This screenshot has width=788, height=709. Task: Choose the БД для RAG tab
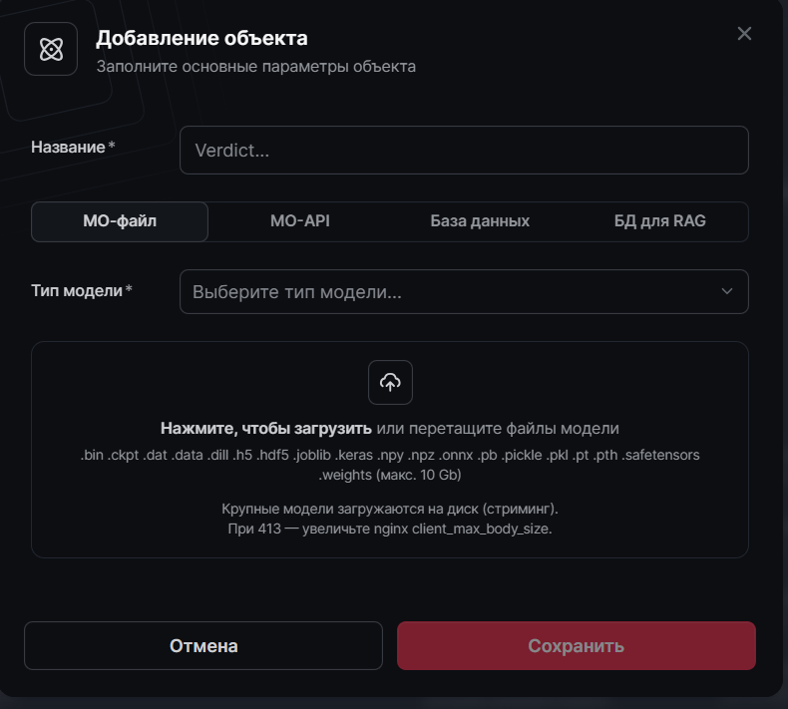[660, 221]
